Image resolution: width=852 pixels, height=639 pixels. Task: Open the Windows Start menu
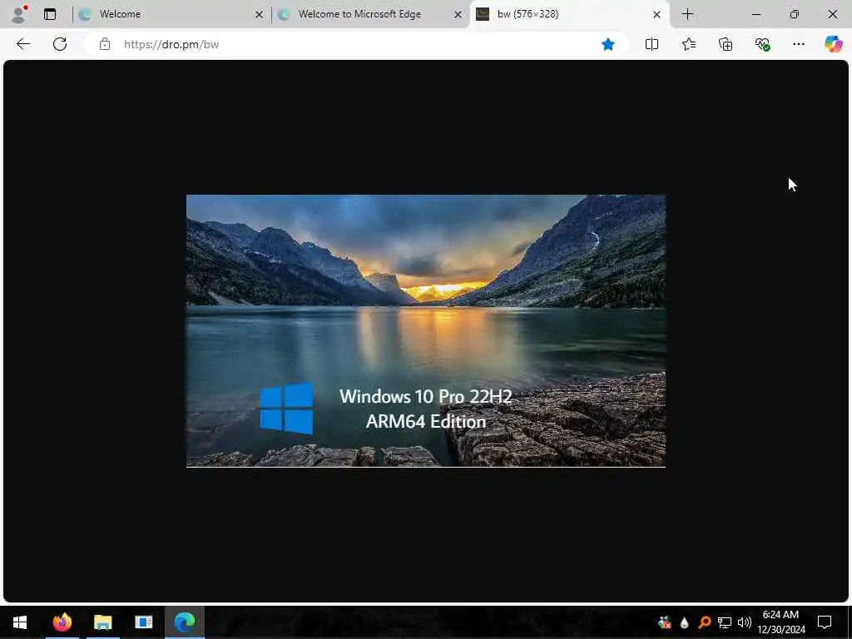20,622
